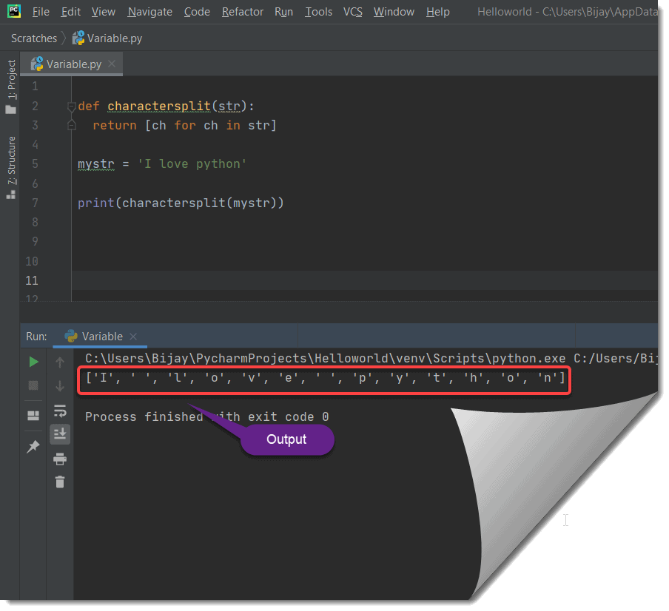Open the Refactor menu
The height and width of the screenshot is (611, 669).
tap(242, 11)
